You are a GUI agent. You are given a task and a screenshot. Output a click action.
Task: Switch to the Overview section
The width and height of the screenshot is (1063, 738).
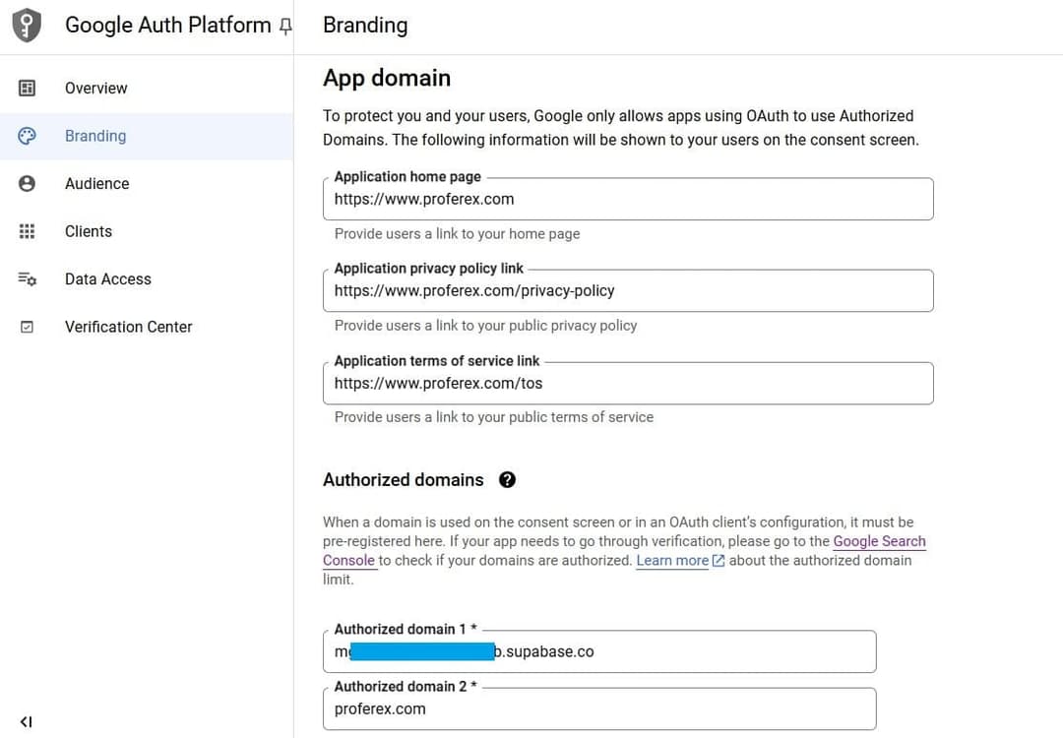95,88
